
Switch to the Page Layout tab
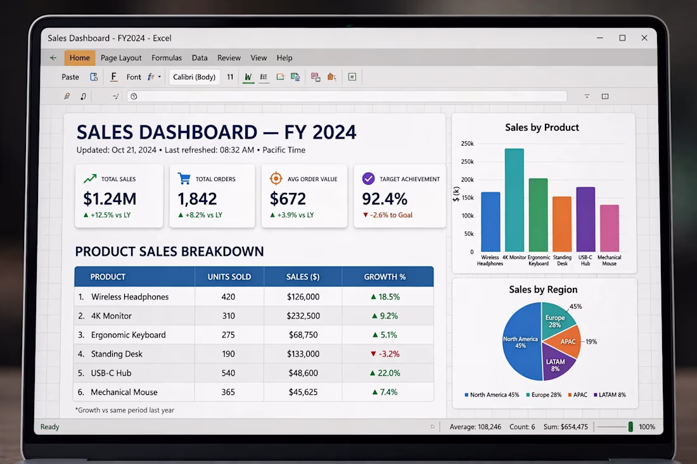[121, 58]
